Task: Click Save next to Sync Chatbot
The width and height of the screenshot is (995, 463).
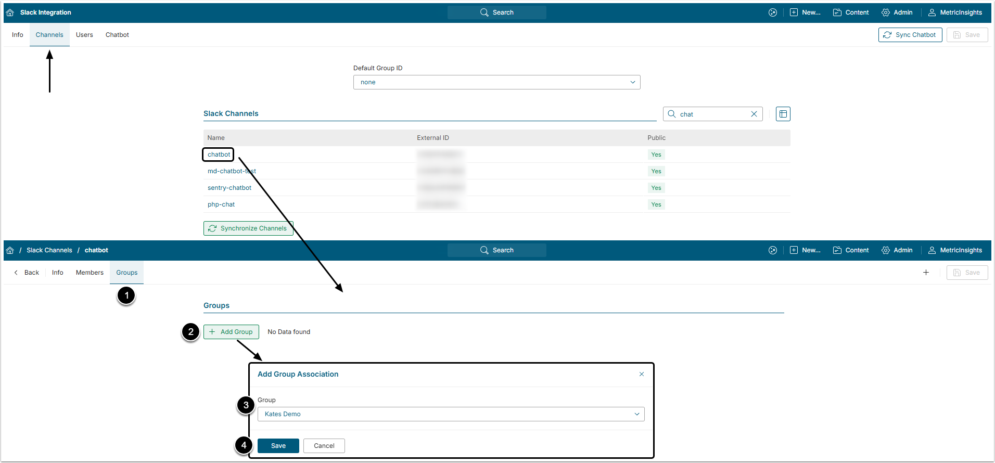Action: pos(967,35)
